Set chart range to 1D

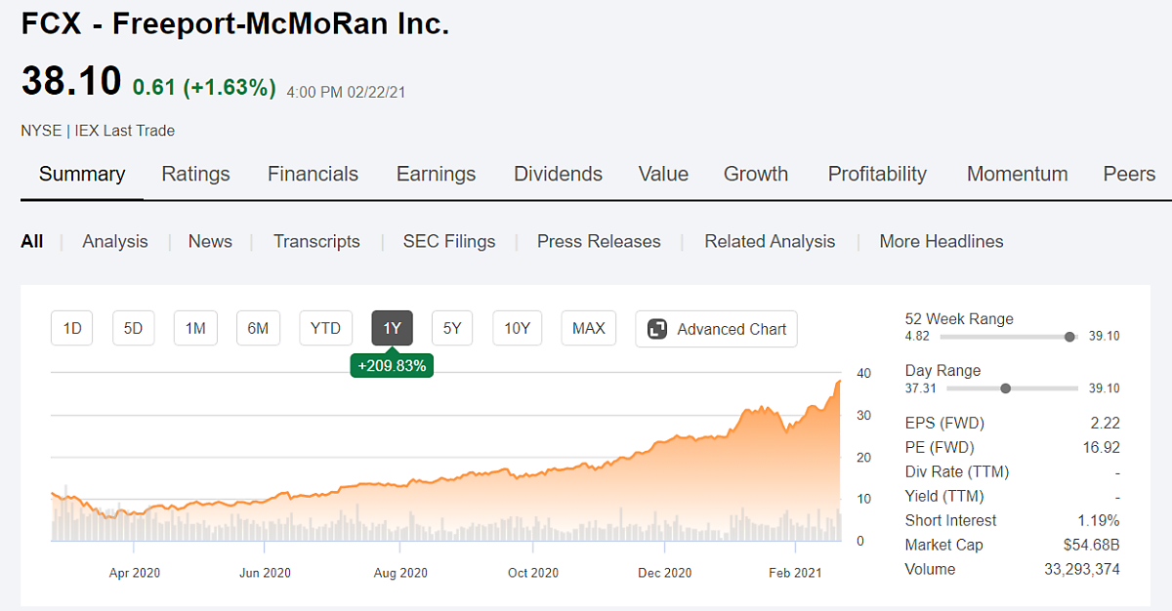pos(72,329)
